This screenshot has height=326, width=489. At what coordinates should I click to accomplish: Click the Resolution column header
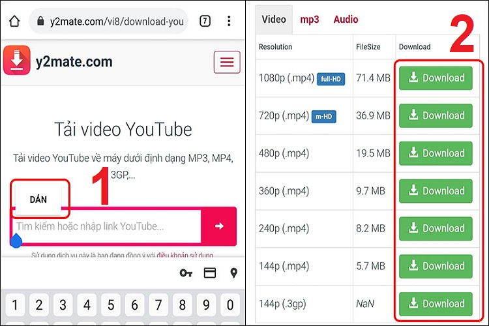pyautogui.click(x=275, y=47)
